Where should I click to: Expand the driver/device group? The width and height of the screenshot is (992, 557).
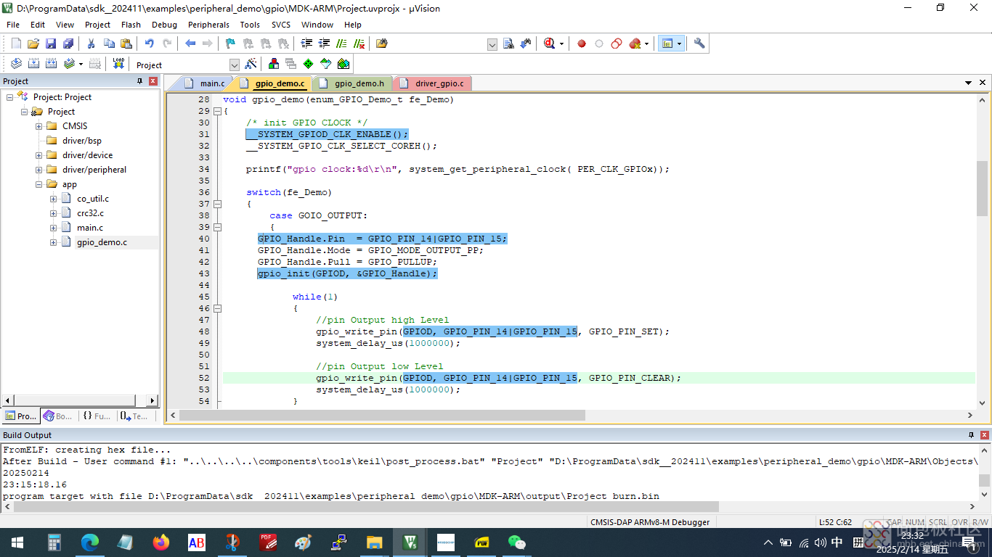(x=39, y=155)
